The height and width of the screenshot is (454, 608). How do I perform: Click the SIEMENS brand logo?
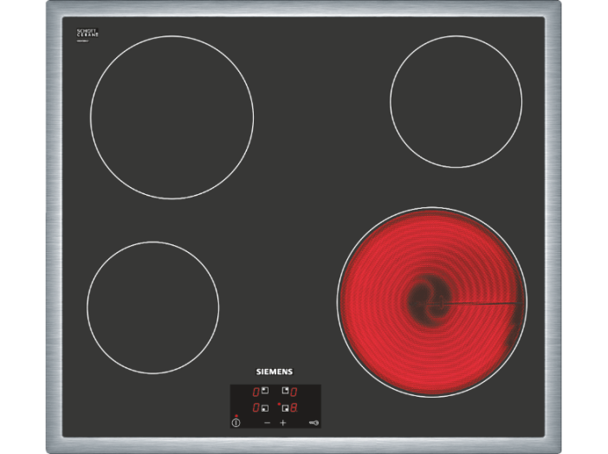click(x=275, y=372)
